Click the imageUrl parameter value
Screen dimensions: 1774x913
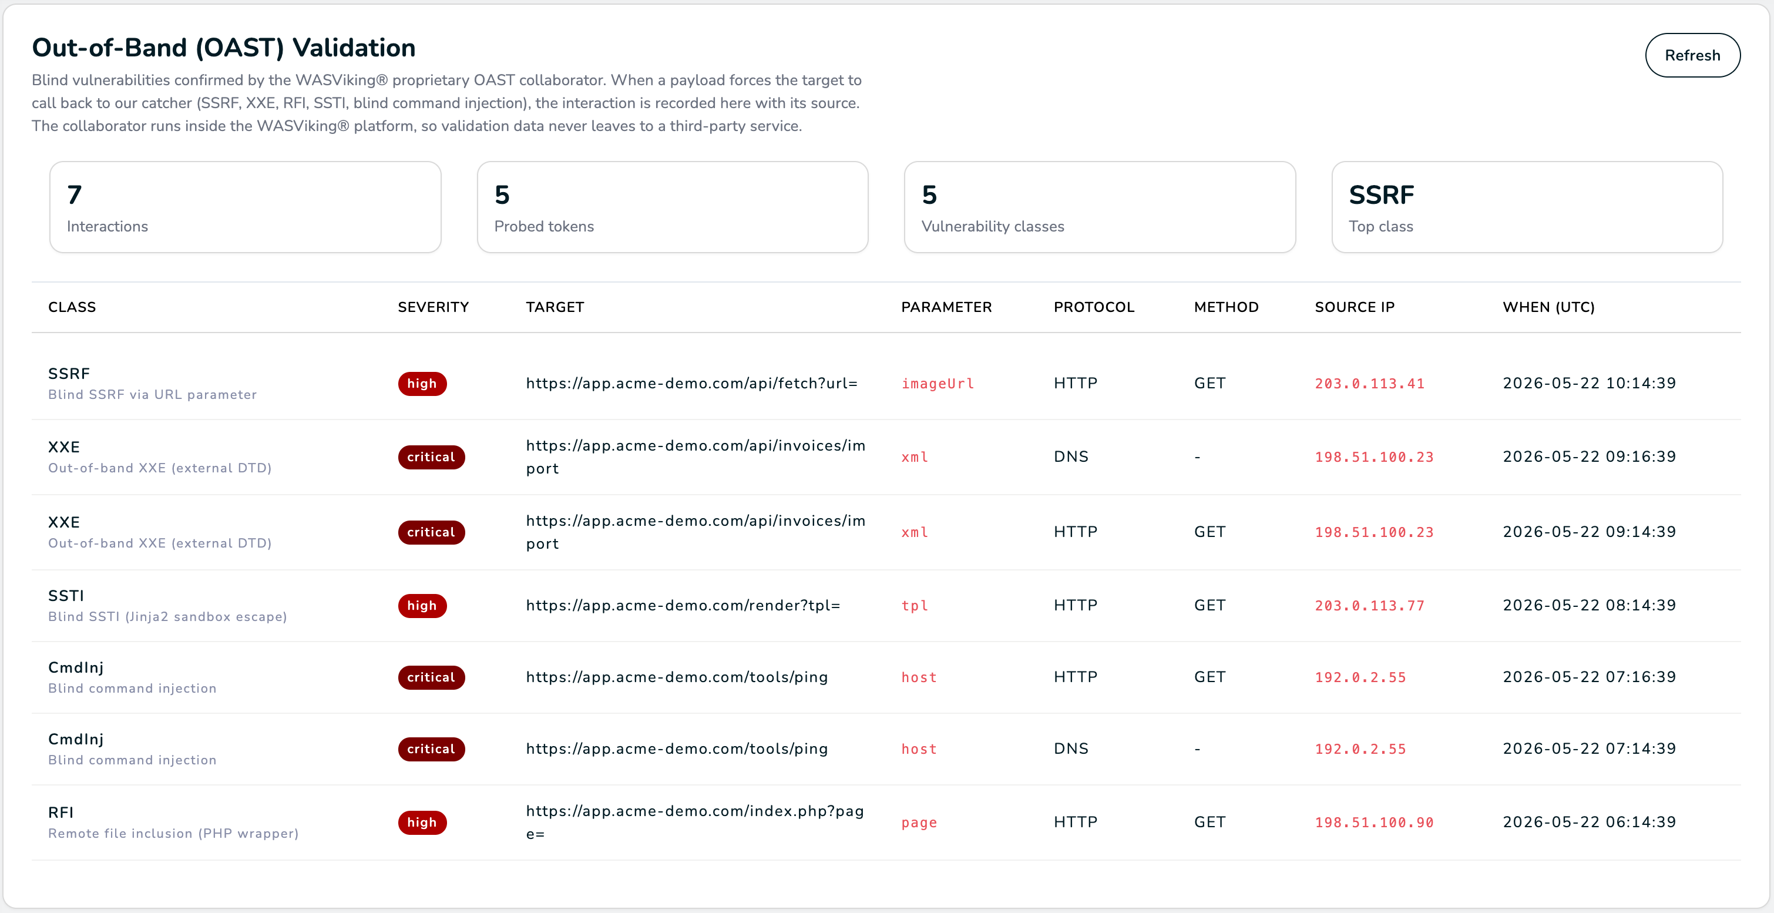(938, 384)
